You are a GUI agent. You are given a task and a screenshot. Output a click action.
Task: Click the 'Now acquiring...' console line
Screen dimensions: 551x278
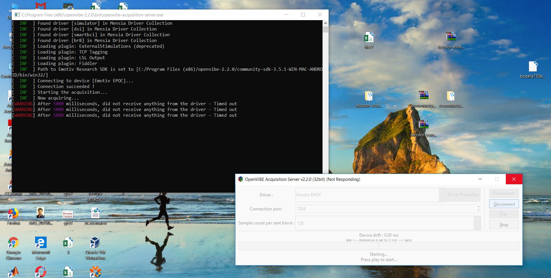[58, 98]
